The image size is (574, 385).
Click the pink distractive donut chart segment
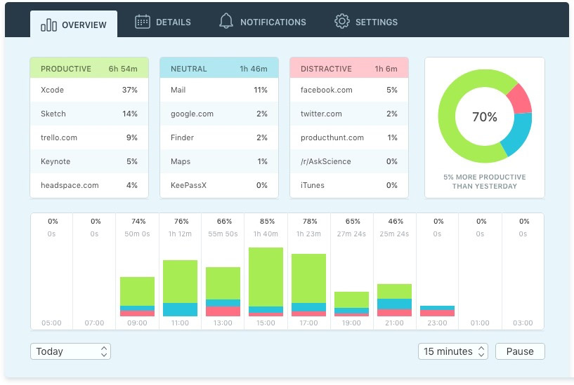click(521, 99)
